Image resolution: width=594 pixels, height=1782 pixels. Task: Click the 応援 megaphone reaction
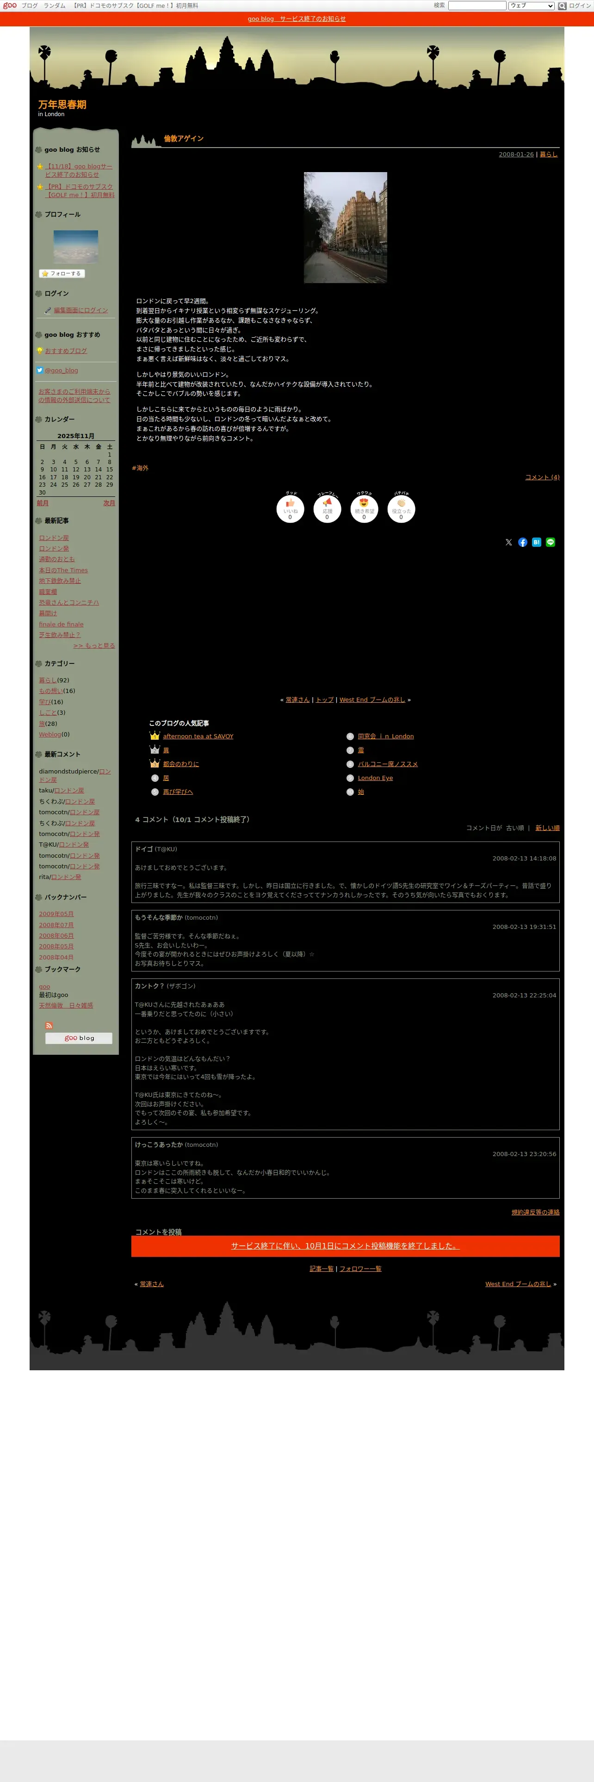pyautogui.click(x=327, y=508)
